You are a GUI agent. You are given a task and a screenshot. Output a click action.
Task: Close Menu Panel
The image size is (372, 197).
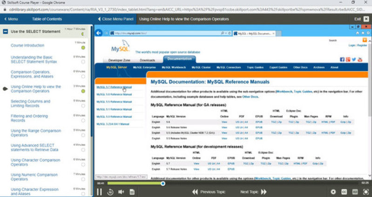115,19
